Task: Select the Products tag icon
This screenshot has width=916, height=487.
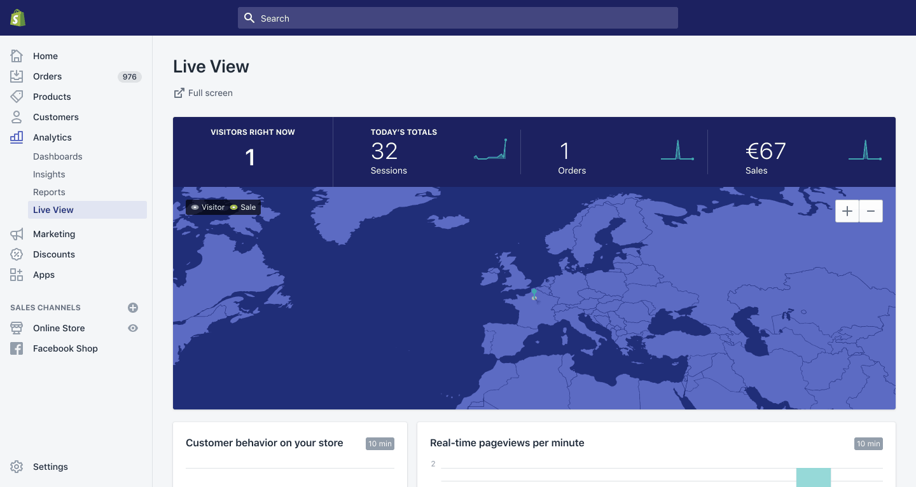Action: (17, 97)
